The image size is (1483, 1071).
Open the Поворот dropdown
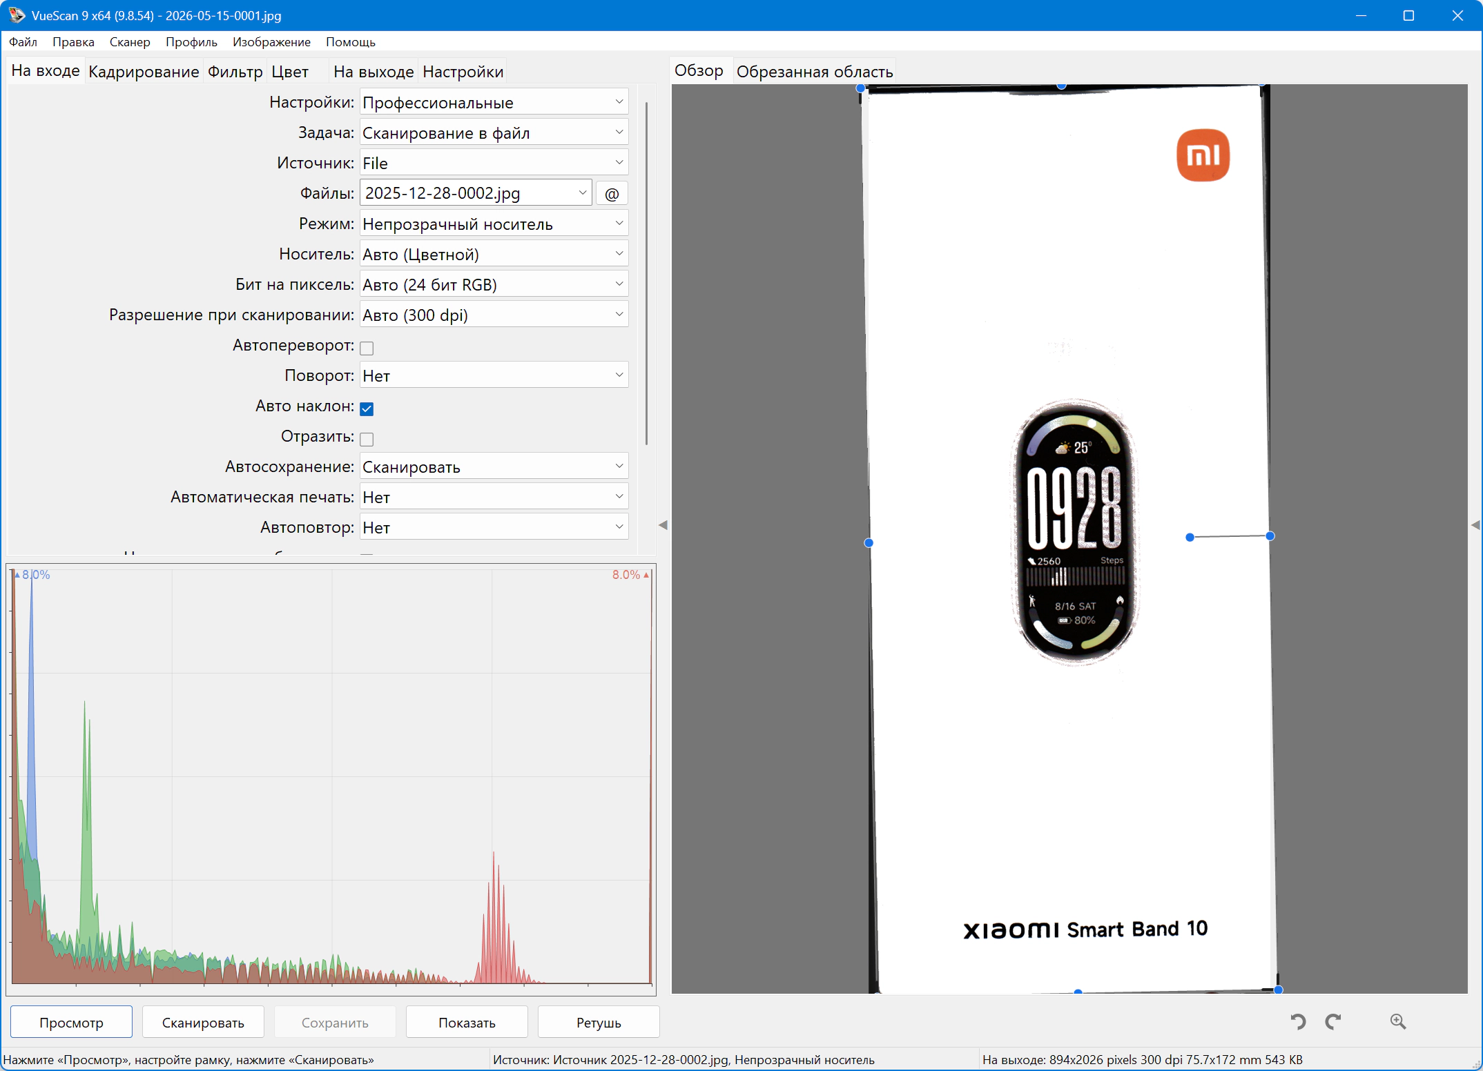click(494, 375)
